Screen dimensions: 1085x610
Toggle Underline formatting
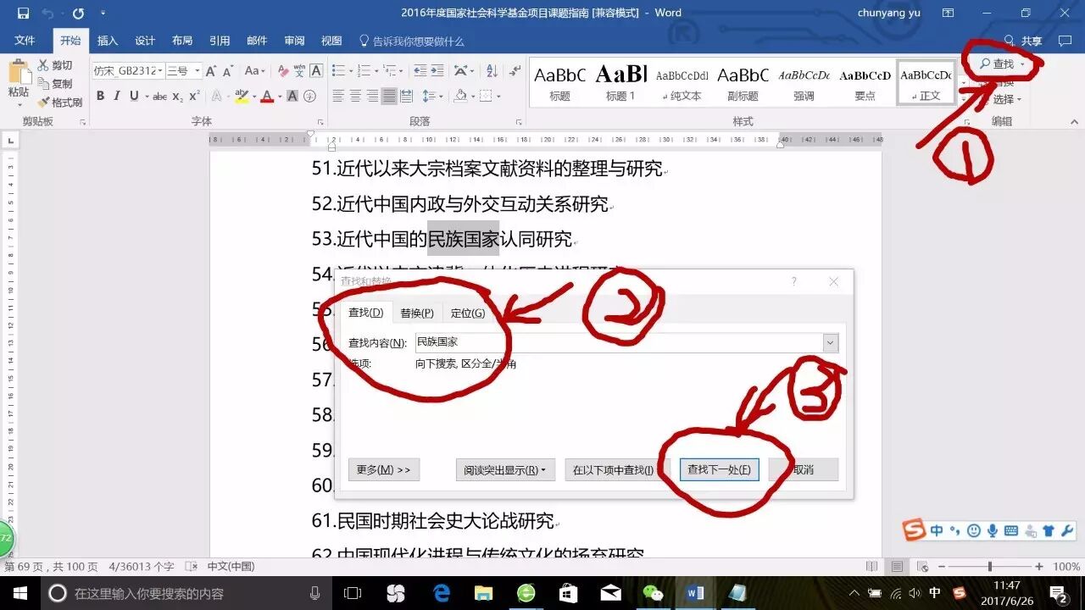134,97
